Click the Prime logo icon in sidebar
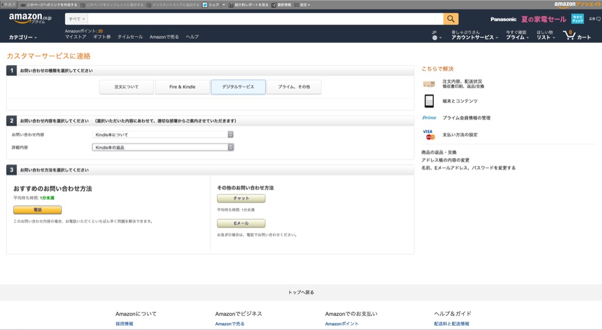The image size is (602, 330). pos(429,117)
